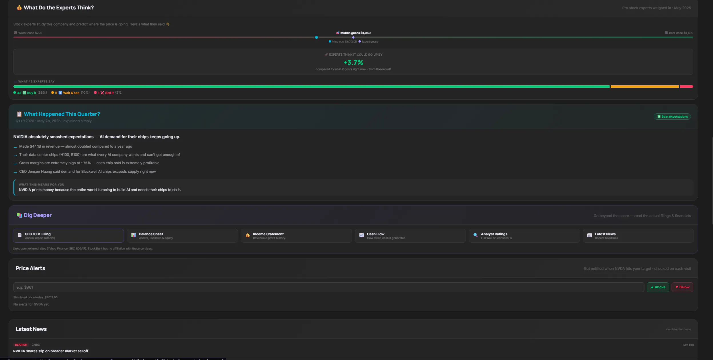
Task: Open the Analyst Ratings card
Action: click(x=524, y=236)
